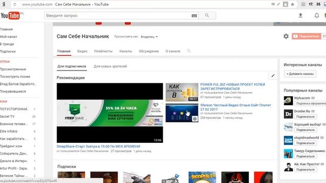326x183 pixels.
Task: Click the Добавить каналы button
Action: point(300,74)
